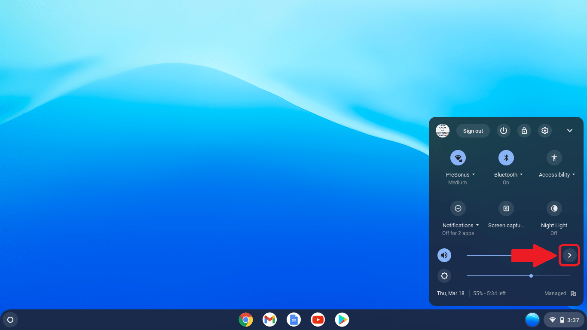Open ChromeOS Settings via the gear icon
Image resolution: width=587 pixels, height=330 pixels.
coord(545,131)
